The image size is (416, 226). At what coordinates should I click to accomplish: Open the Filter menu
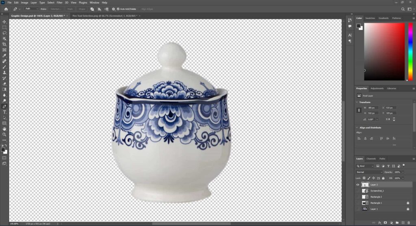pyautogui.click(x=59, y=3)
